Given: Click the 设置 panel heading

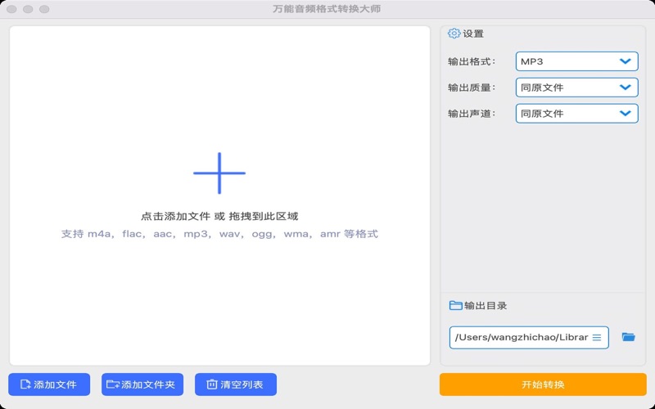Looking at the screenshot, I should pos(473,34).
